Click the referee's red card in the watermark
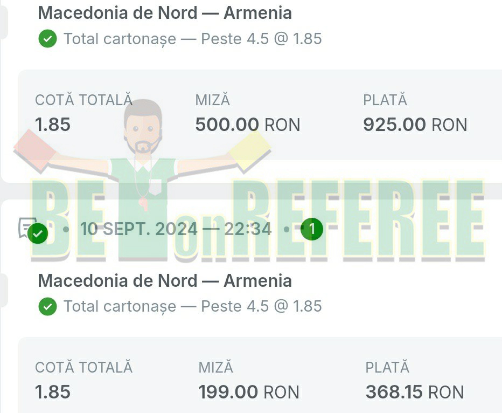The height and width of the screenshot is (413, 502). [34, 148]
